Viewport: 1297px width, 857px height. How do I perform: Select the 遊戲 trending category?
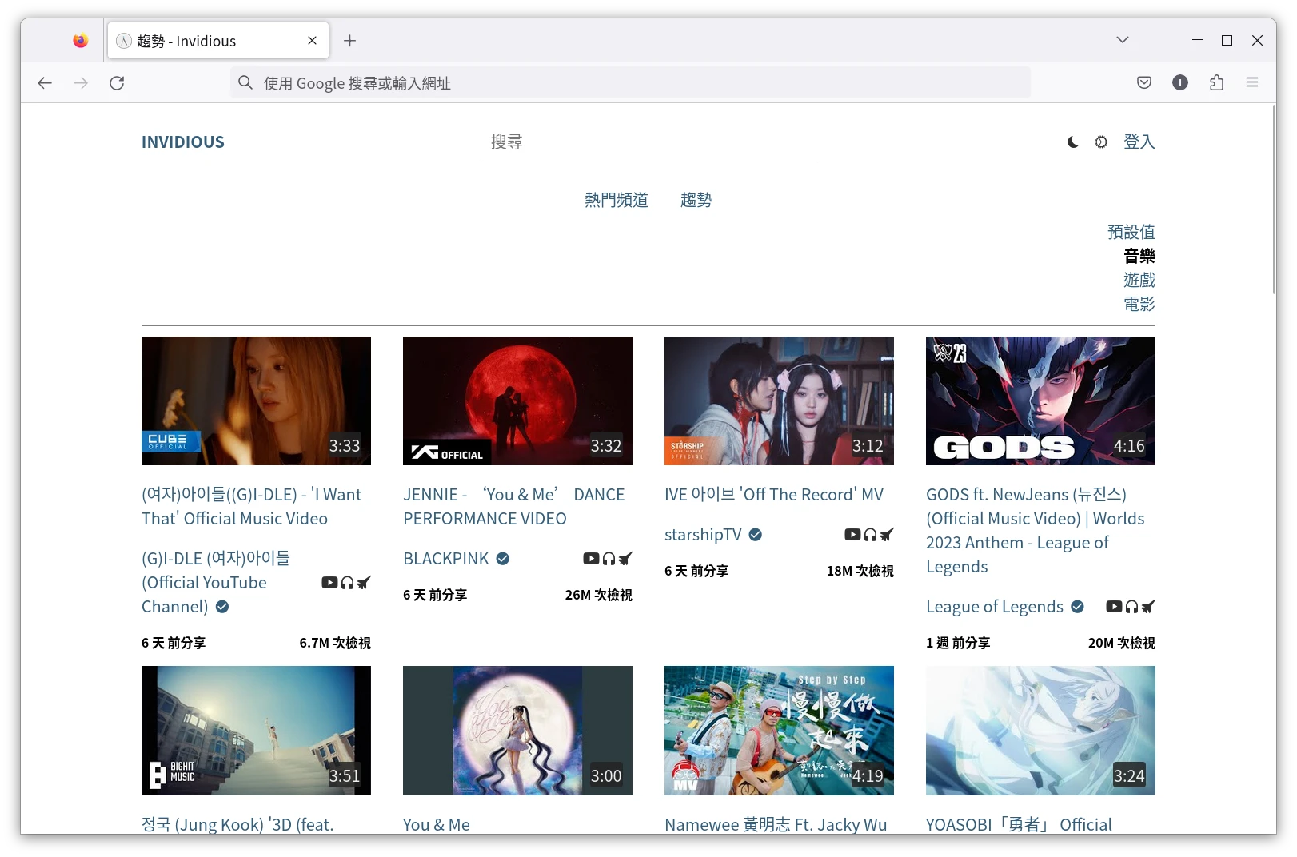tap(1139, 280)
